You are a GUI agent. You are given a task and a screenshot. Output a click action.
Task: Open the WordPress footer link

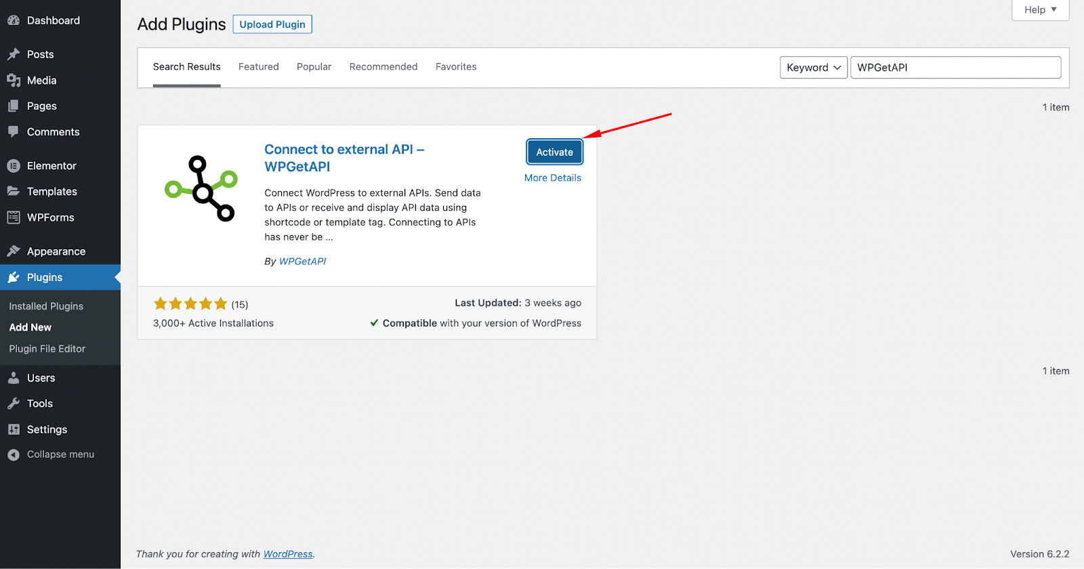[x=288, y=554]
